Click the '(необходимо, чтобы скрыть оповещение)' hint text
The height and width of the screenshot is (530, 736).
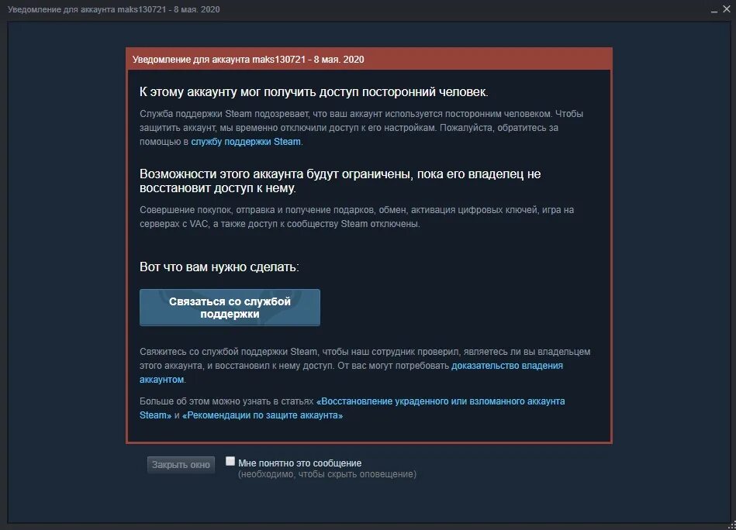(327, 474)
